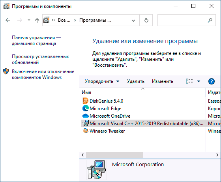Click the large installer icon in details pane
This screenshot has width=221, height=182.
point(96,170)
